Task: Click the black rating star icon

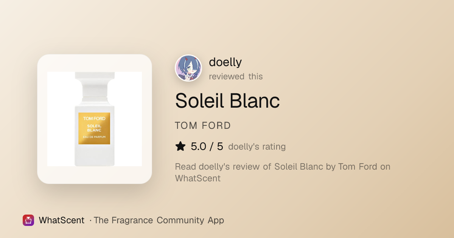Action: pos(180,146)
